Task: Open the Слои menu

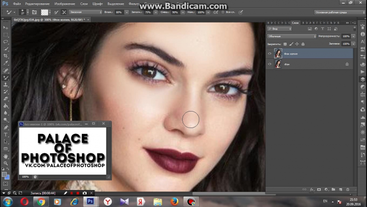Action: 84,4
